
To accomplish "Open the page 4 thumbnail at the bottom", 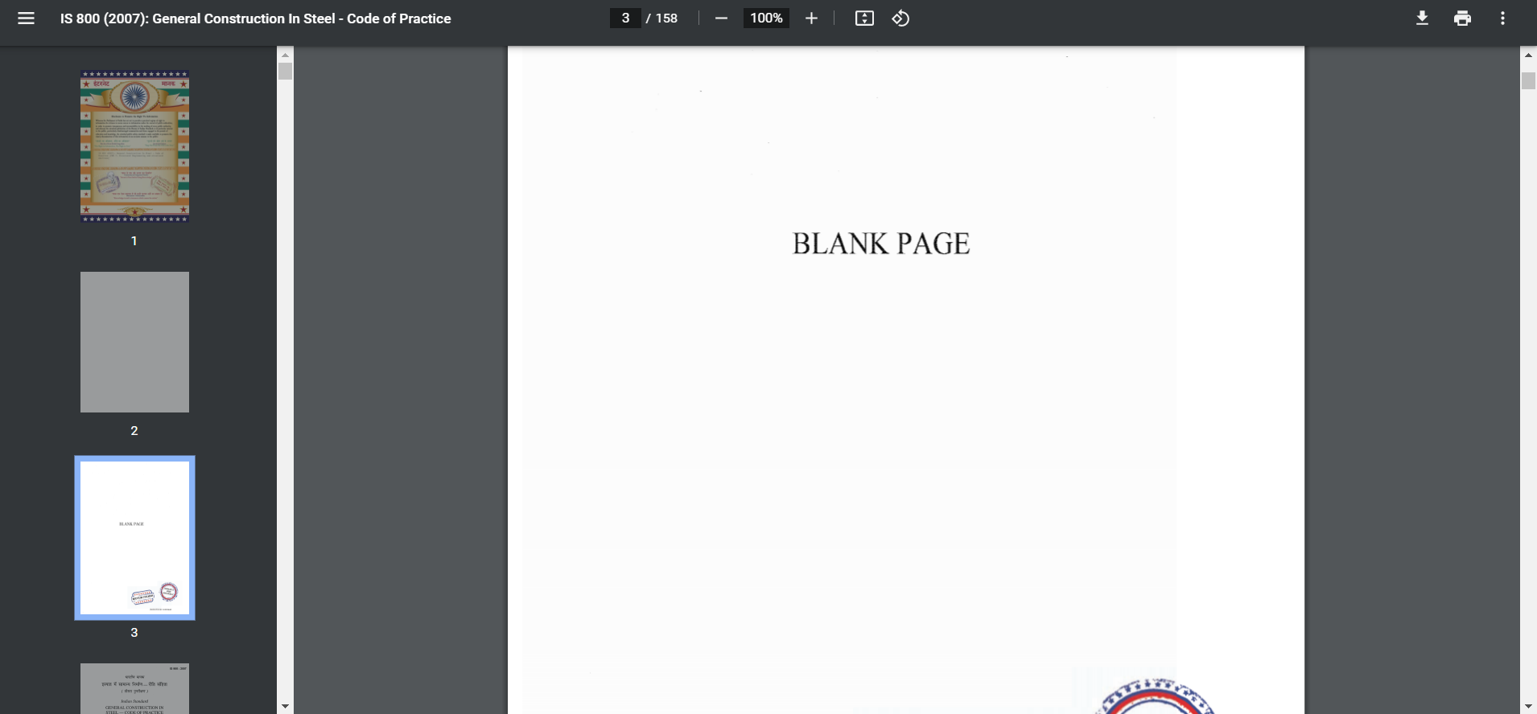I will (134, 688).
